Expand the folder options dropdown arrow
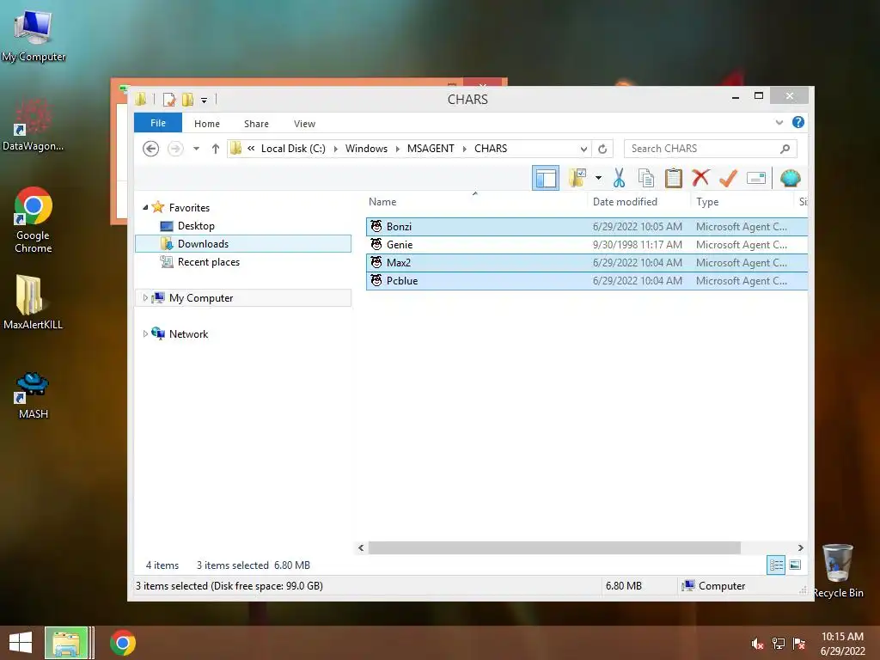Screen dimensions: 880x660 pyautogui.click(x=598, y=179)
